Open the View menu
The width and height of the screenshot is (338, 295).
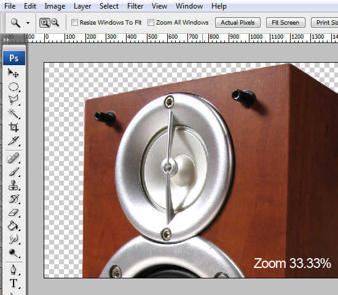coord(159,6)
